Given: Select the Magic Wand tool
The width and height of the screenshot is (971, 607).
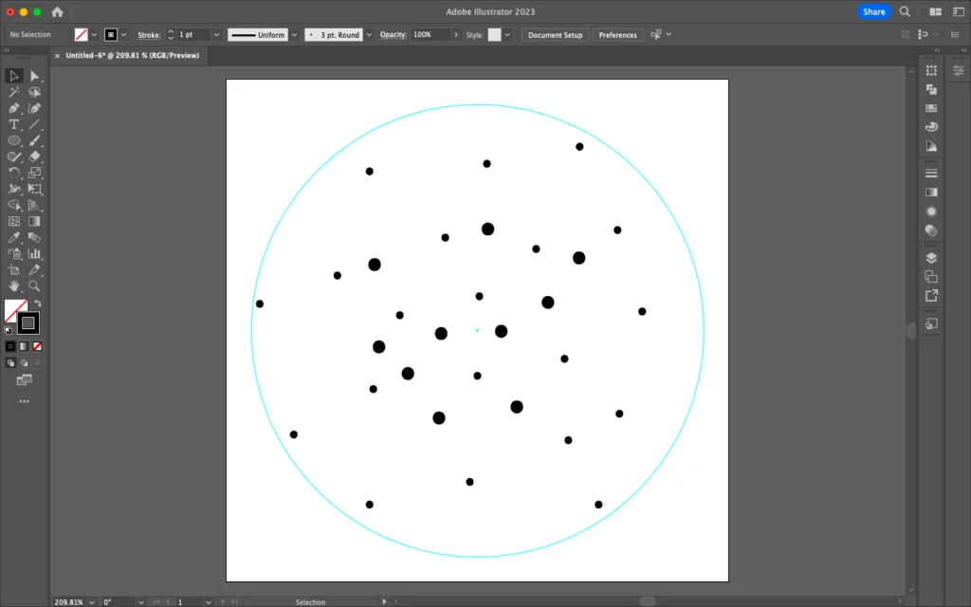Looking at the screenshot, I should coord(14,92).
